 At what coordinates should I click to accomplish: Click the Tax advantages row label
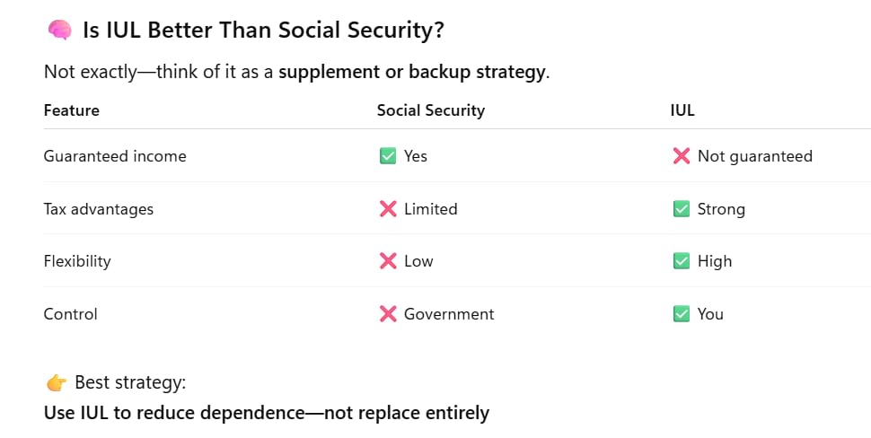coord(98,209)
